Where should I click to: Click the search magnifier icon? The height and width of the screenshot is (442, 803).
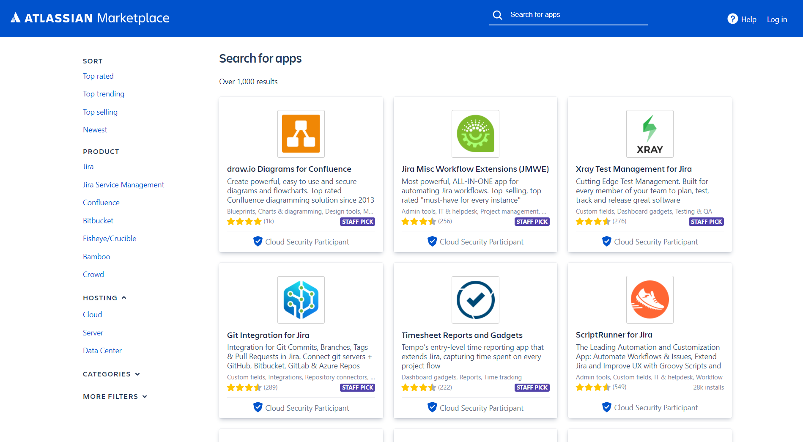point(498,14)
